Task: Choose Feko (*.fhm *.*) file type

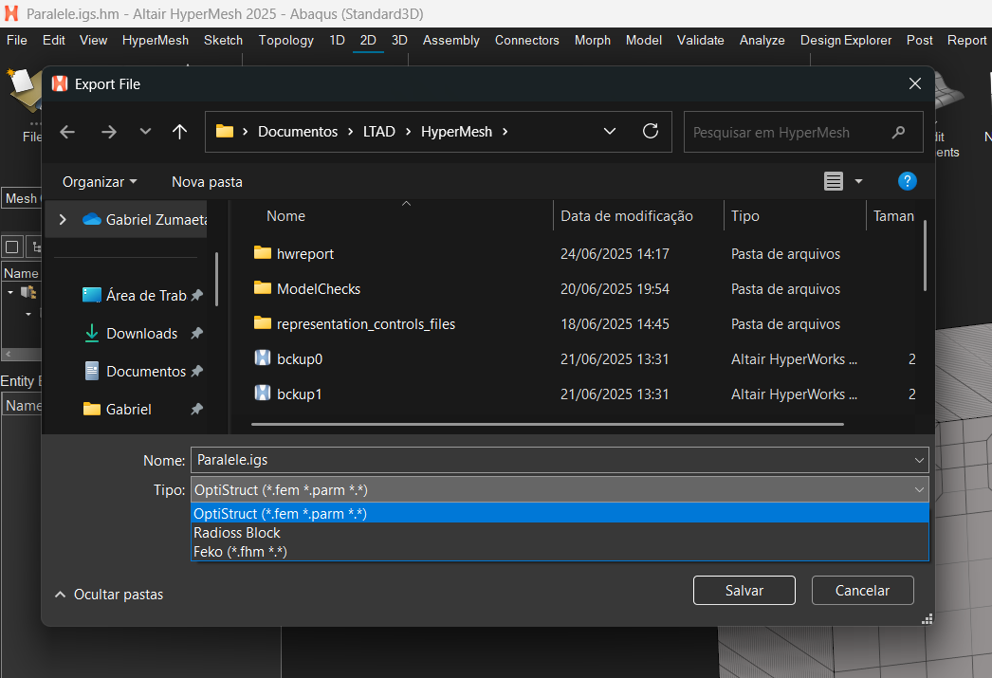Action: click(x=560, y=552)
